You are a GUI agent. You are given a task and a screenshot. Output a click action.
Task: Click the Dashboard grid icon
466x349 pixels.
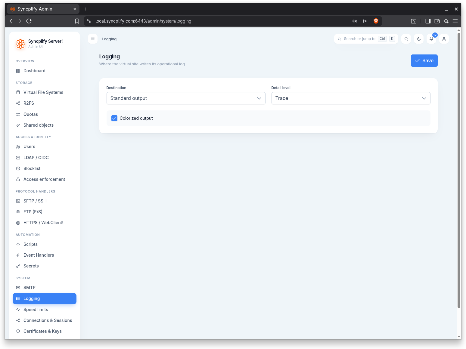click(18, 71)
